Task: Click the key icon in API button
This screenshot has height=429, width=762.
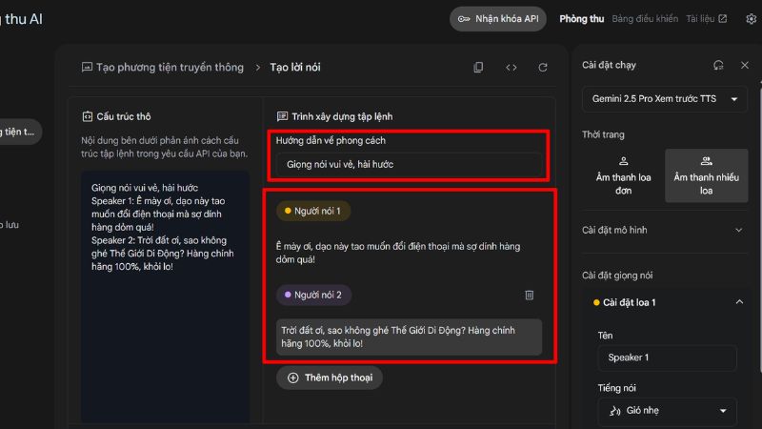Action: (x=464, y=19)
